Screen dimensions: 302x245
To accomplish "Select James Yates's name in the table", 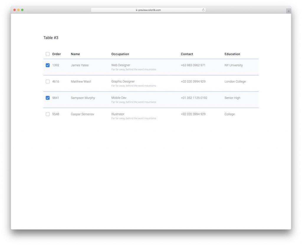I will (80, 65).
